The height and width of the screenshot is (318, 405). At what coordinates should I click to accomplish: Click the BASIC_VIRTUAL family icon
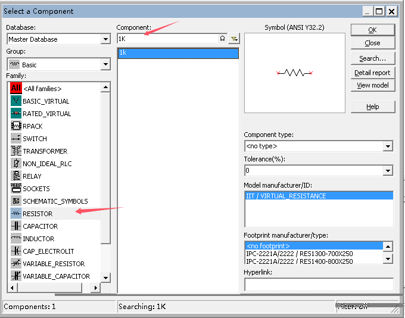coord(16,101)
